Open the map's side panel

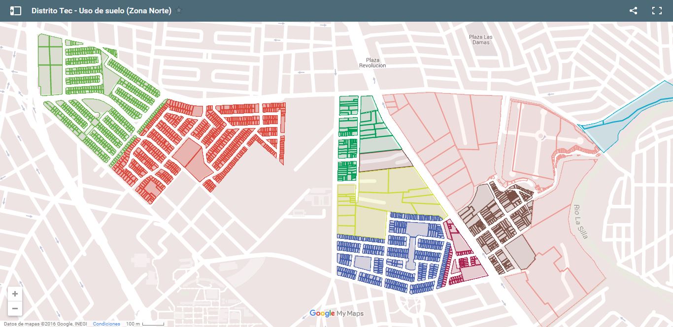[16, 10]
